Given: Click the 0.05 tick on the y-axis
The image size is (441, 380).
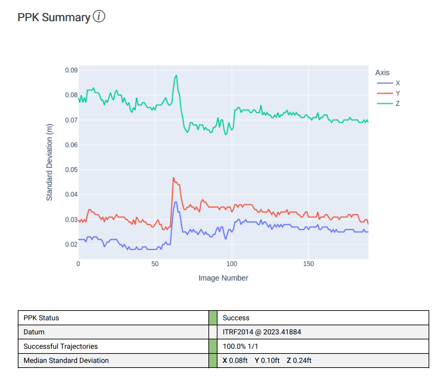Looking at the screenshot, I should (71, 170).
